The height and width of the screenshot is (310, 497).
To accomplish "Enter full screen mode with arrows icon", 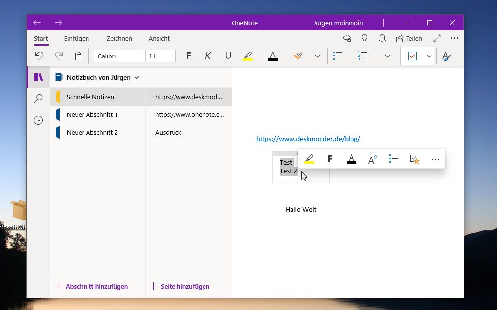I will (x=437, y=39).
